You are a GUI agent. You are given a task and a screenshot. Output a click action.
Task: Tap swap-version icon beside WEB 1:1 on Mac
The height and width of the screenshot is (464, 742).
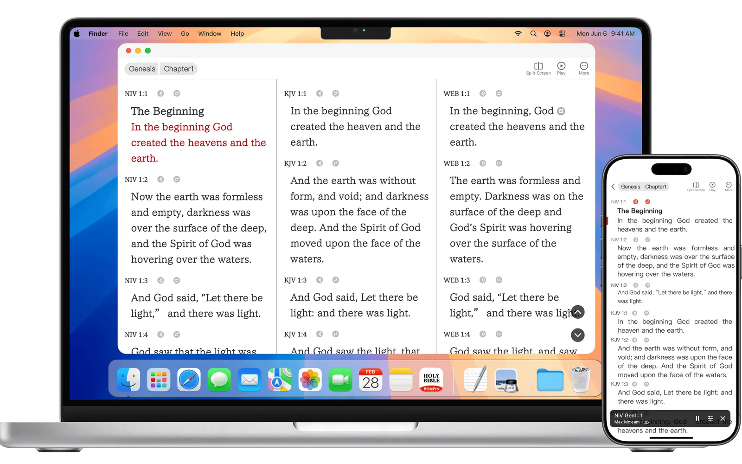(x=499, y=93)
